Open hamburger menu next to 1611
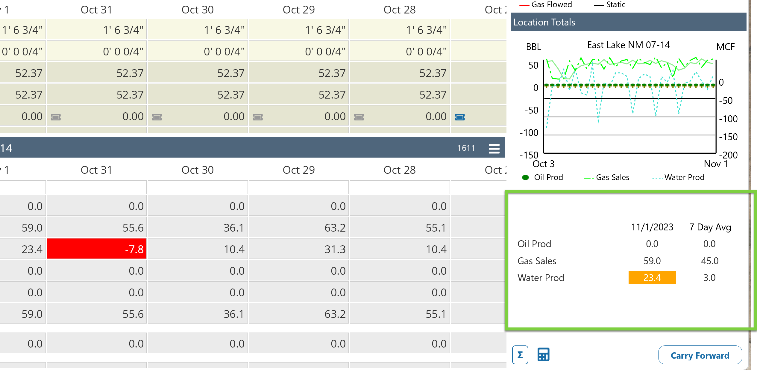 pyautogui.click(x=494, y=149)
